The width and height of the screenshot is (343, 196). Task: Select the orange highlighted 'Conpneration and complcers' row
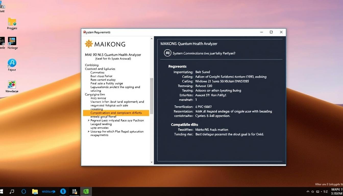[x=116, y=113]
